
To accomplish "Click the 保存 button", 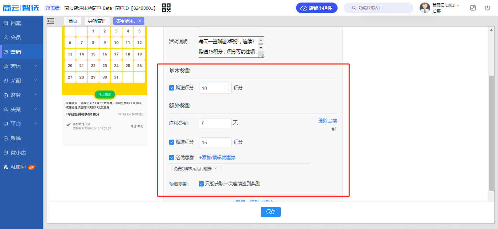I will click(x=271, y=212).
